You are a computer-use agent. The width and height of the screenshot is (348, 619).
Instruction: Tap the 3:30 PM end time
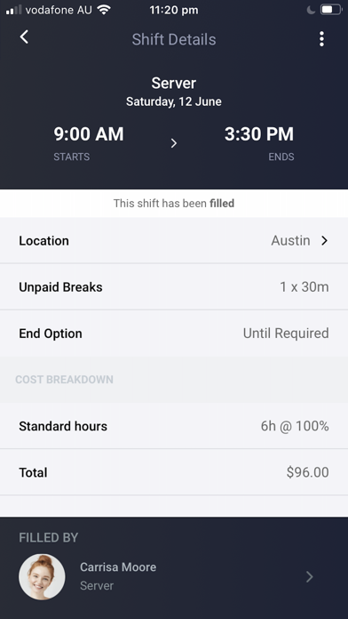point(259,134)
